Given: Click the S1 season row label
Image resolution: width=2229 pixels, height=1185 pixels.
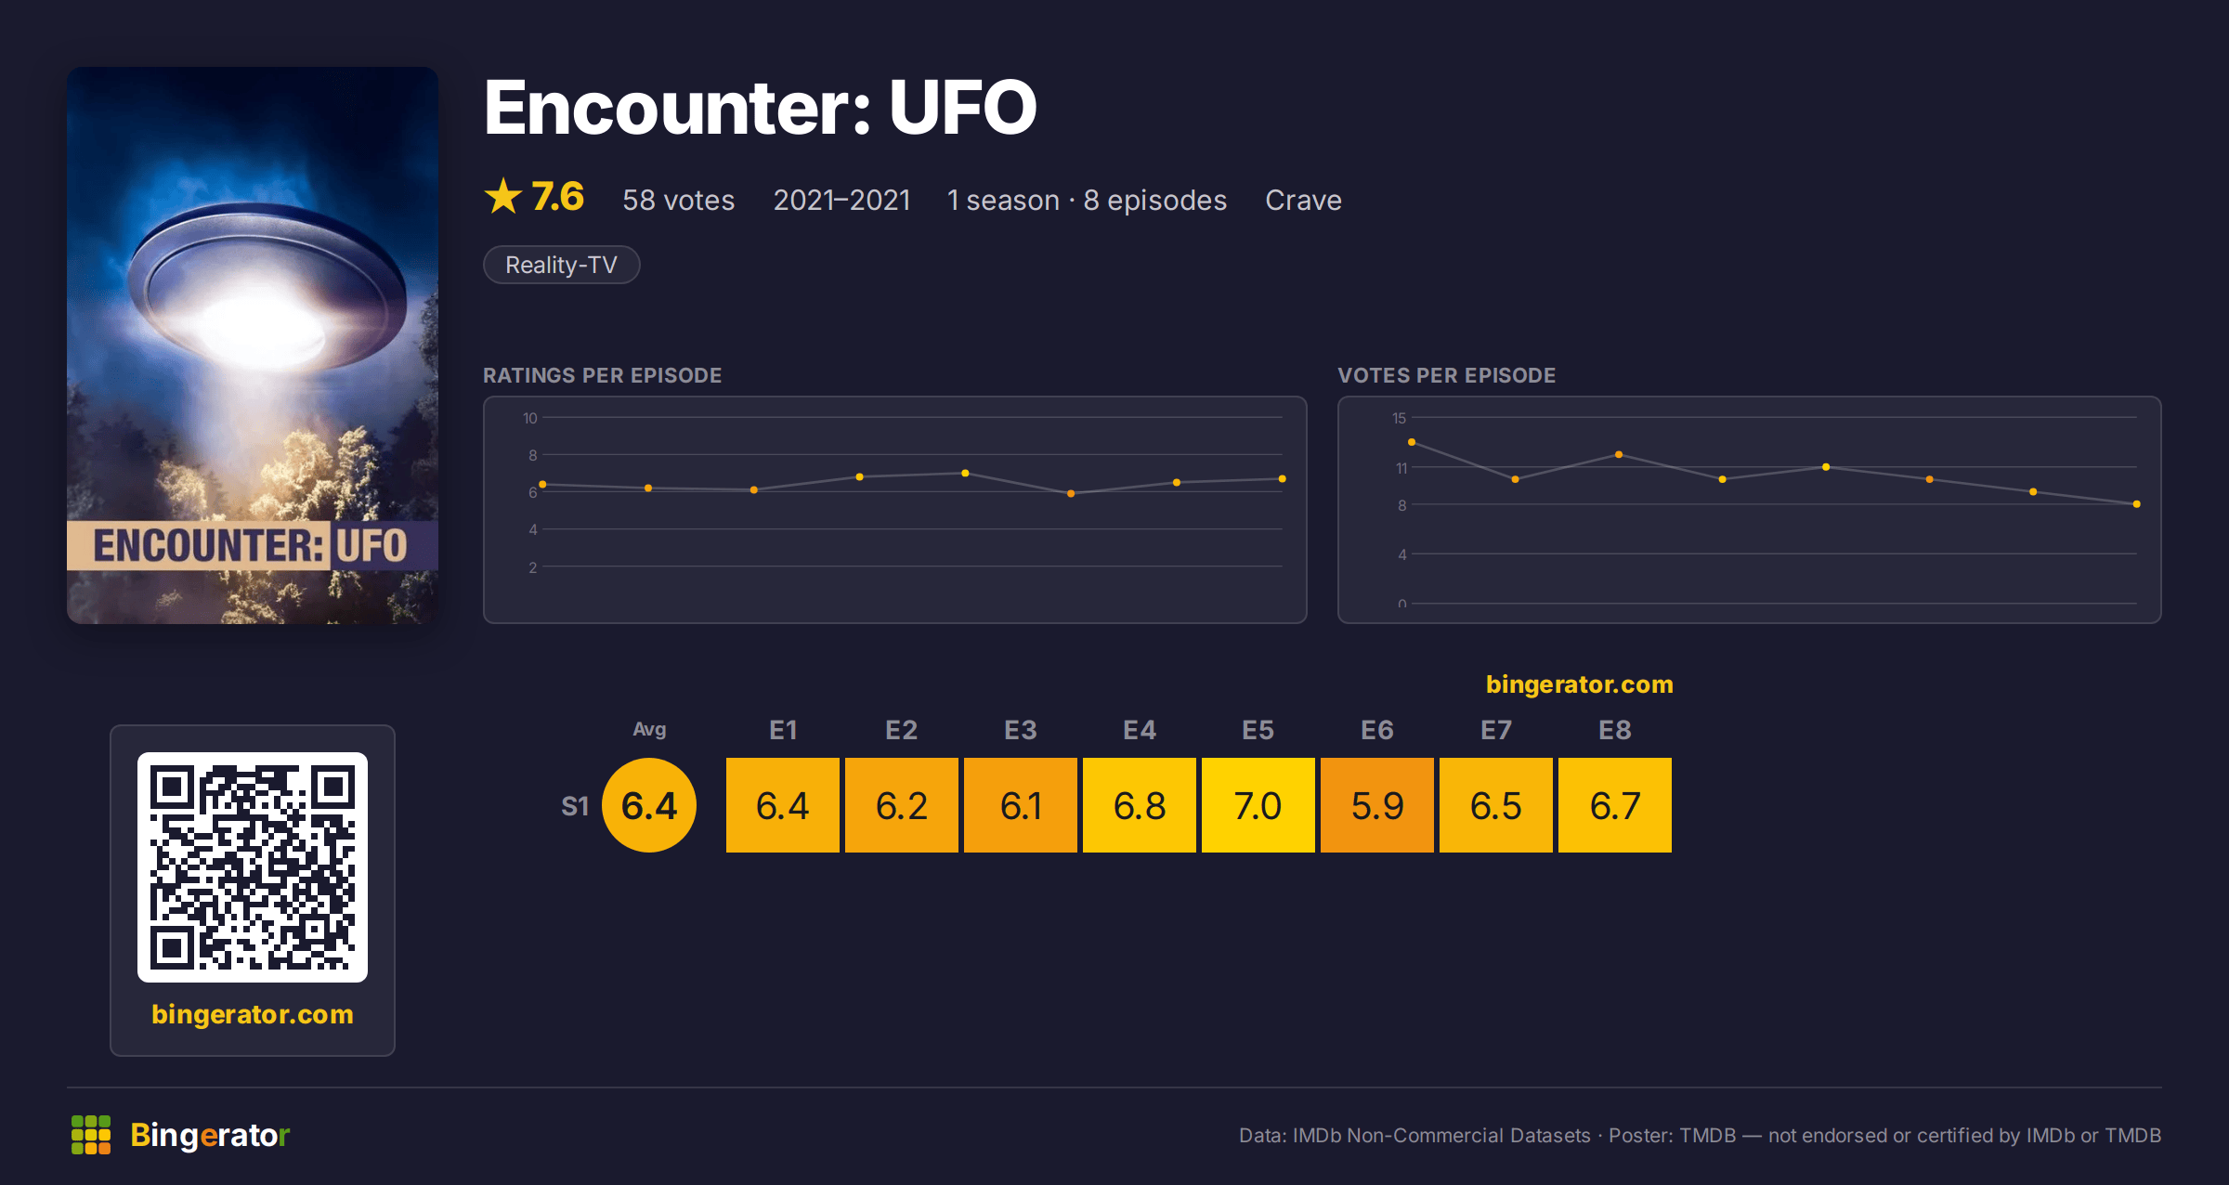Looking at the screenshot, I should point(575,806).
